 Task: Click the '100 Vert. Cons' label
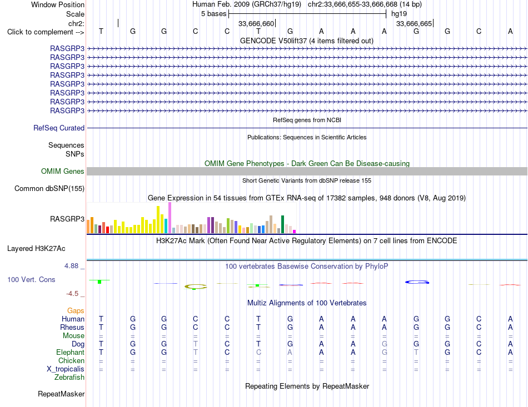coord(31,279)
